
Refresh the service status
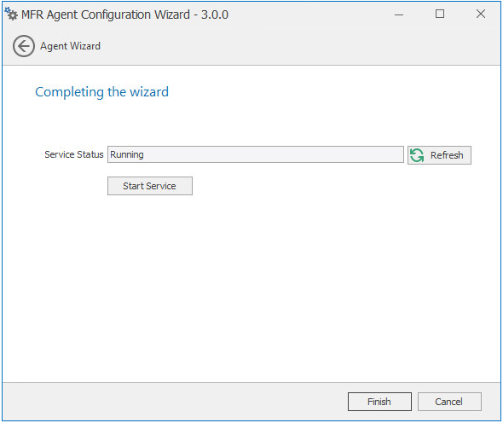point(439,155)
